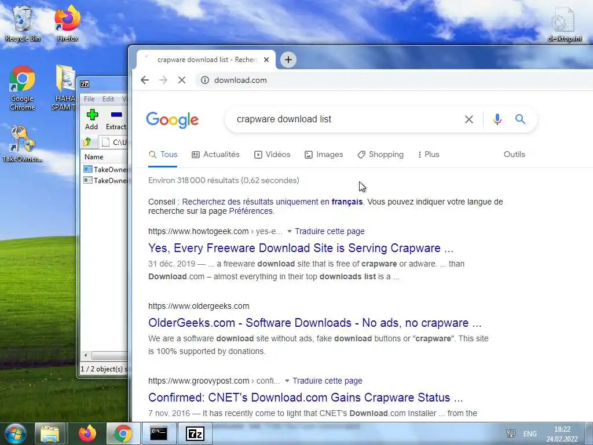Viewport: 593px width, 445px height.
Task: Go back in Chrome
Action: coord(145,80)
